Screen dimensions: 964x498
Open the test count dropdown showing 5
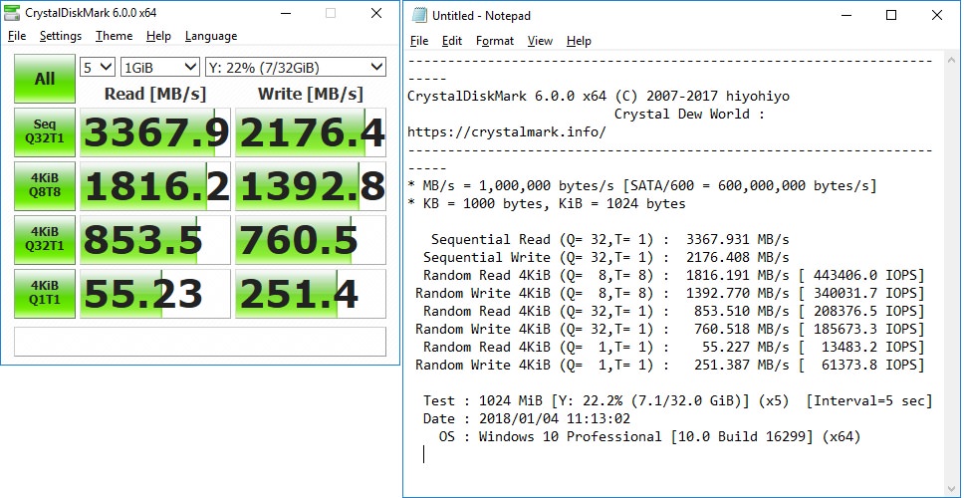(98, 67)
